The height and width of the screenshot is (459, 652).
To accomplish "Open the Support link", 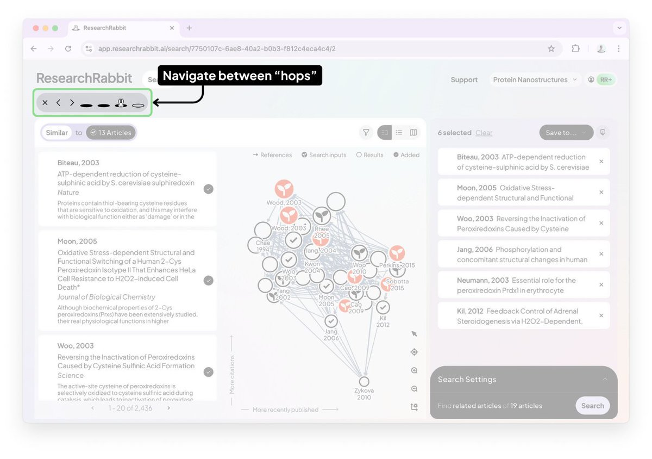I will [464, 80].
